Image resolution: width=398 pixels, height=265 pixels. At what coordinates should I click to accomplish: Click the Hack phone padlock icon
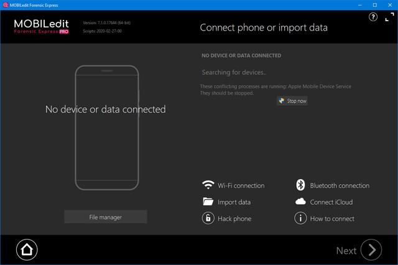[208, 218]
